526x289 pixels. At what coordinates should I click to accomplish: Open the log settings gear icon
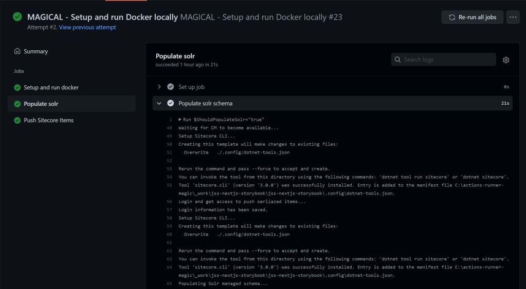coord(506,60)
